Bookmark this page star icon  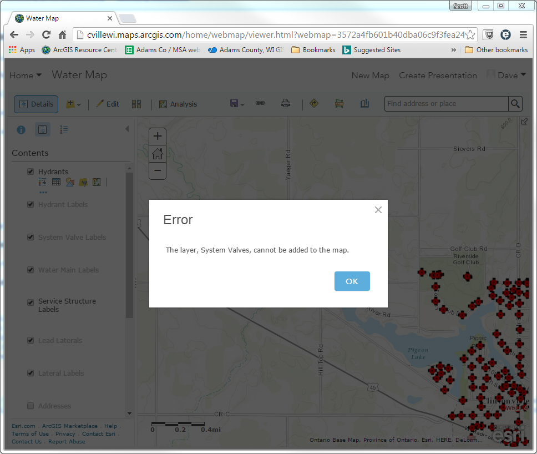click(x=470, y=34)
